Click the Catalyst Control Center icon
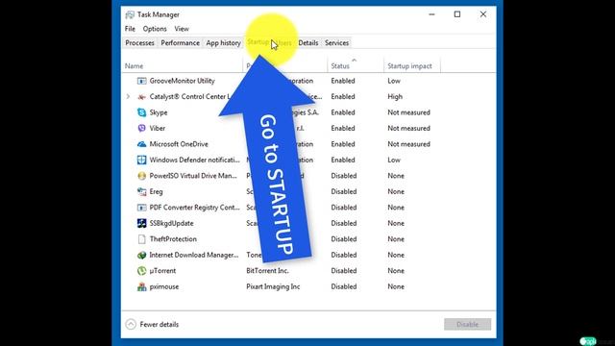 coord(141,96)
